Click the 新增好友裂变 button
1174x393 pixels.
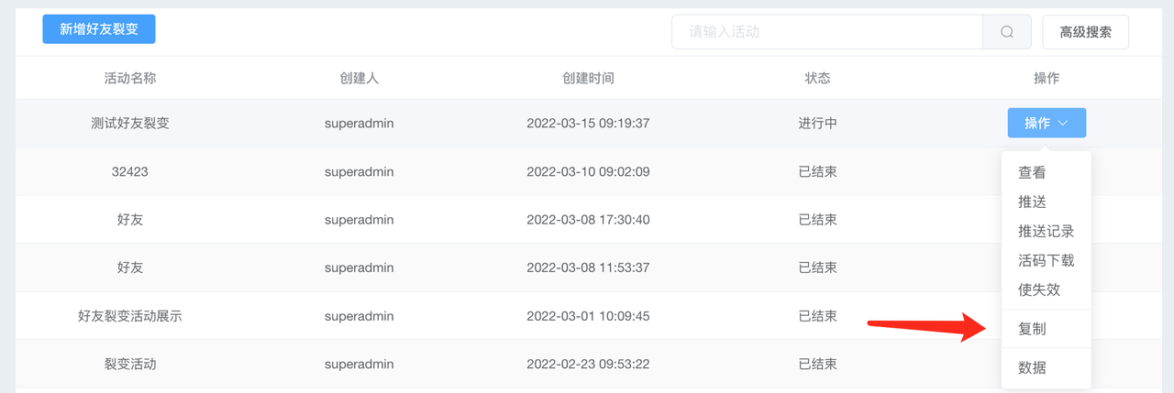click(x=99, y=29)
